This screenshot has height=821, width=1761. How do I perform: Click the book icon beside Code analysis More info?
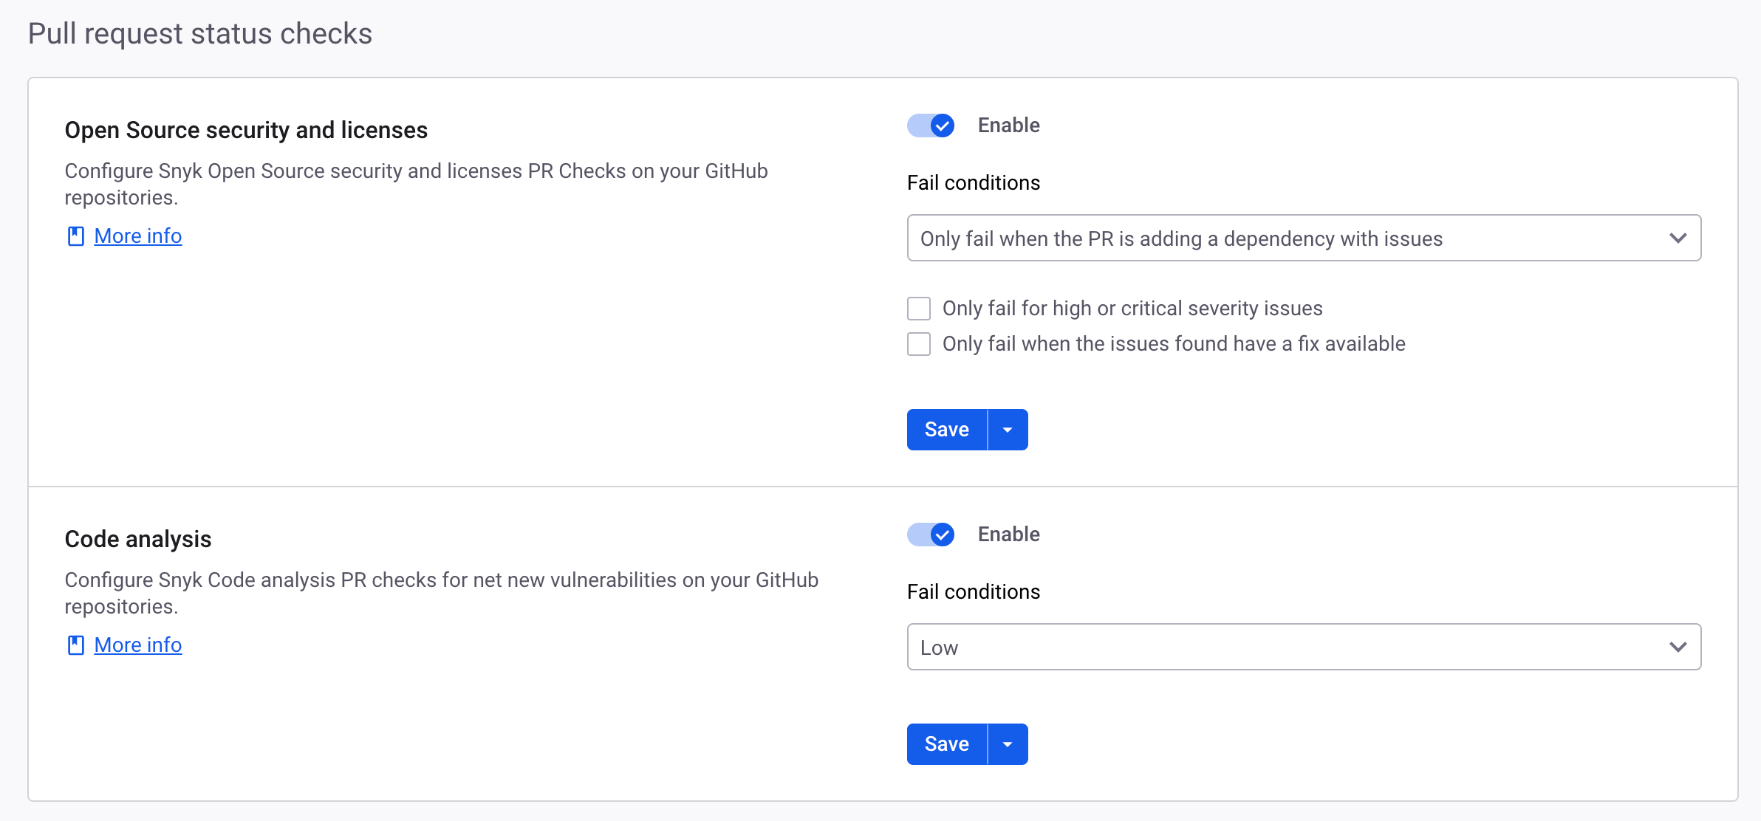click(75, 645)
